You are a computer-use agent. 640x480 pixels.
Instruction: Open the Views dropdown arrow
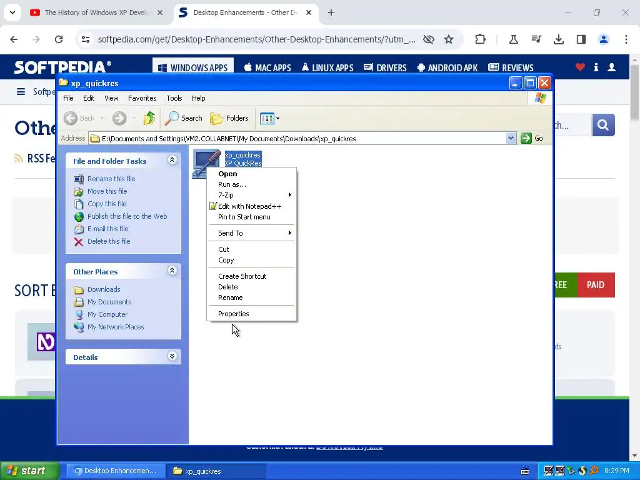[278, 118]
